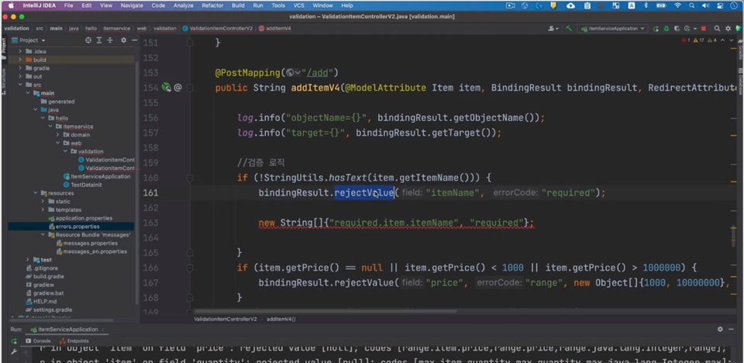This screenshot has height=363, width=744.
Task: Select TestDataInit class in tree
Action: point(82,185)
